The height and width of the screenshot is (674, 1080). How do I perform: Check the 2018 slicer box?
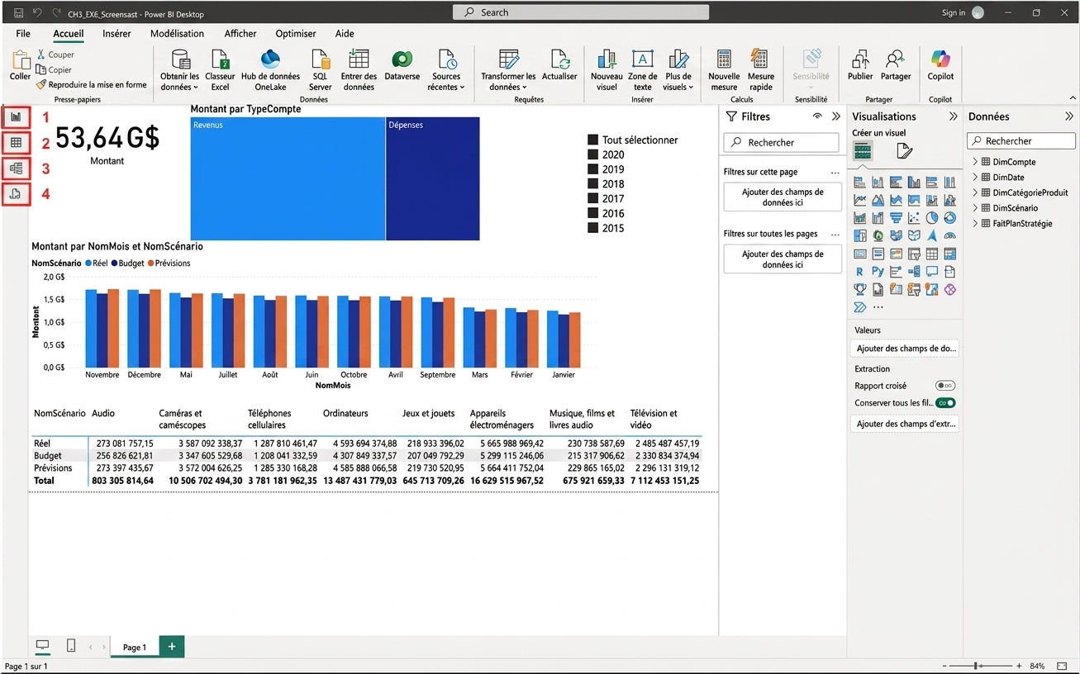coord(592,184)
